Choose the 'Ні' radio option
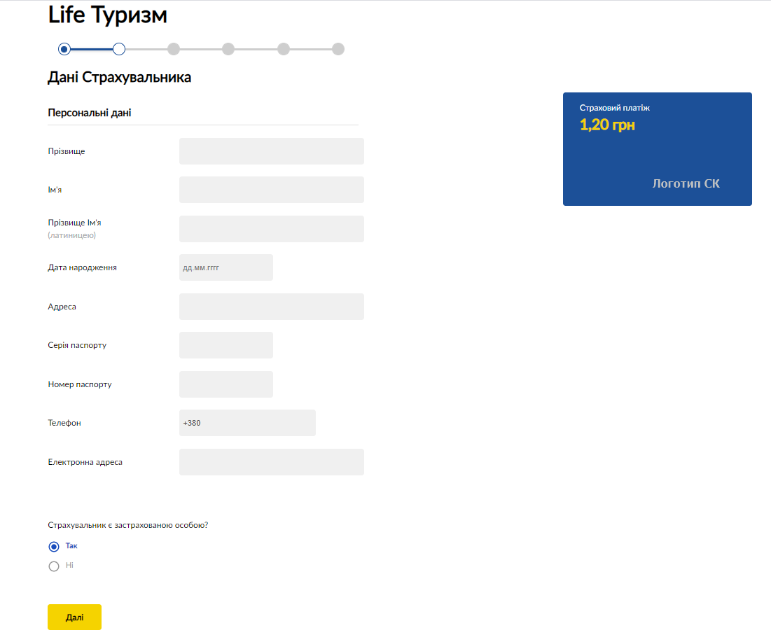 pyautogui.click(x=54, y=566)
